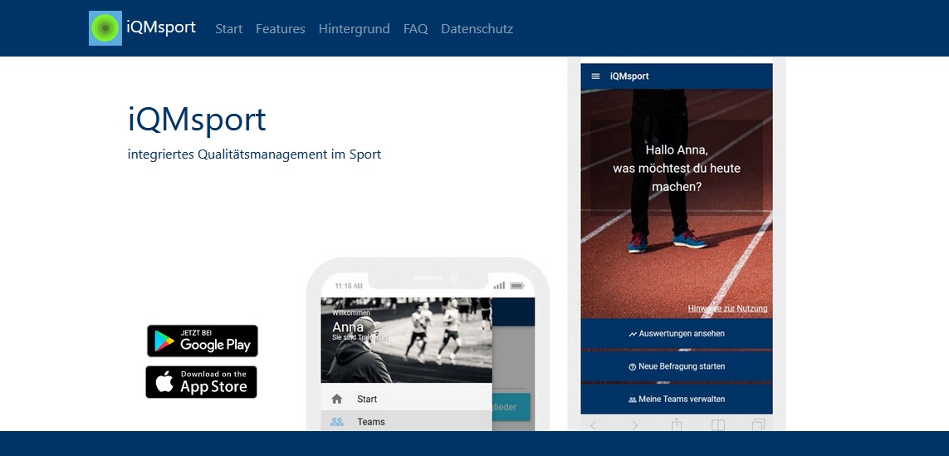Click the 11:18 AM time in phone mockup

point(349,286)
